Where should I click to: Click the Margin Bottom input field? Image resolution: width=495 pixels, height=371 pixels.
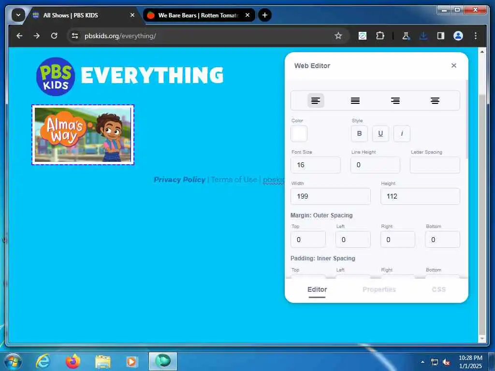442,240
